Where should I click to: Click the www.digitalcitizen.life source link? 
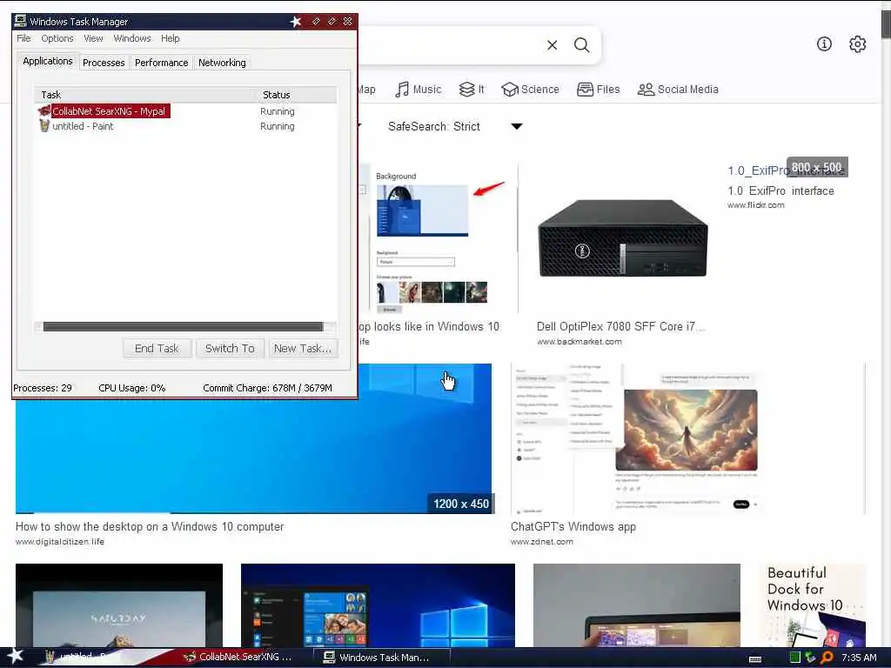[60, 541]
